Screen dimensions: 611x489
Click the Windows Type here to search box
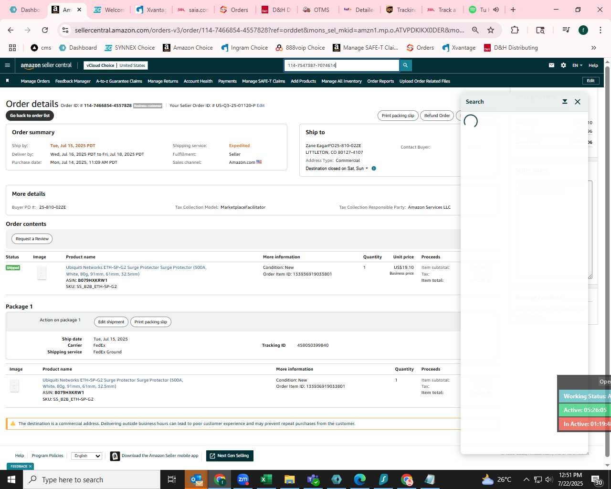(92, 479)
